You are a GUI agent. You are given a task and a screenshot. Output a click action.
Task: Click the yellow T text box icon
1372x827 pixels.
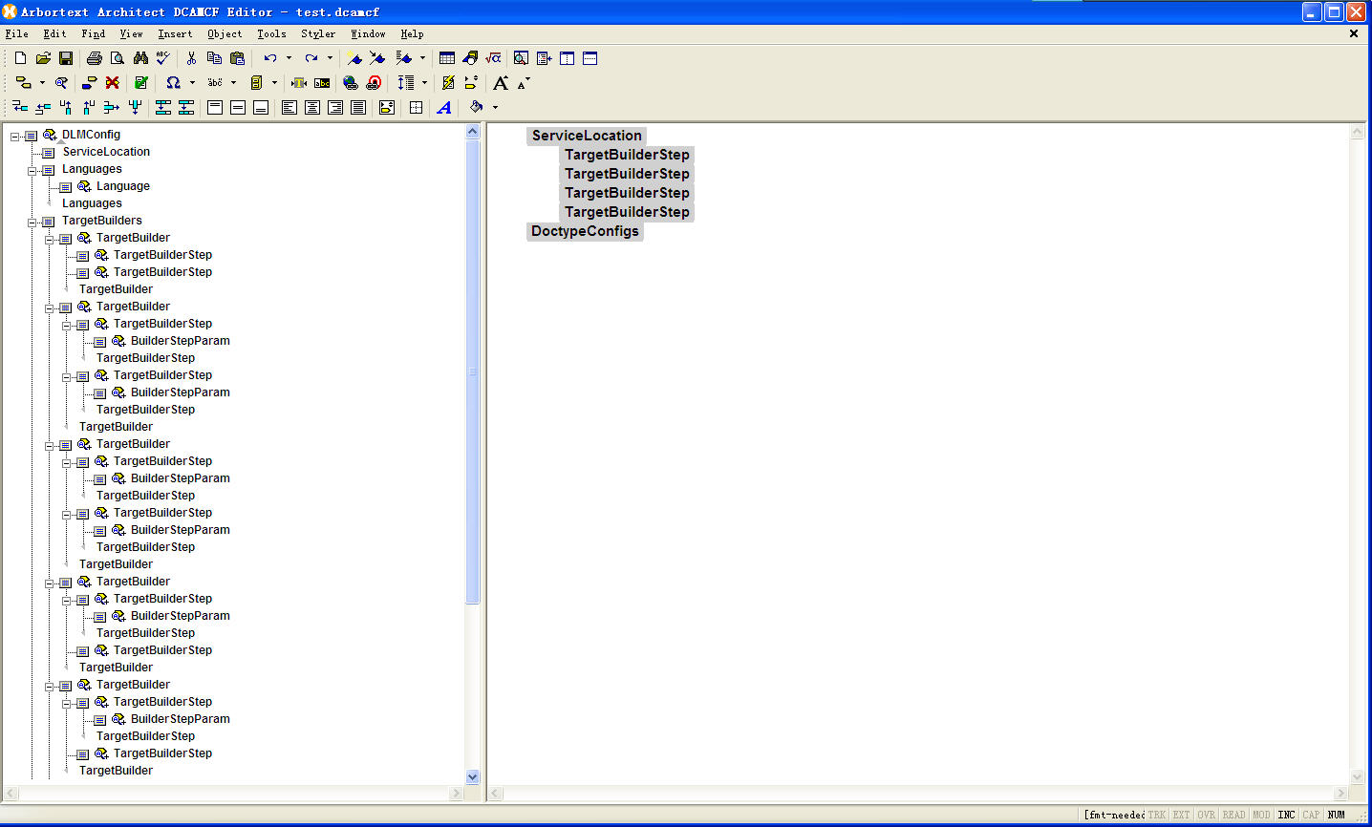(299, 83)
